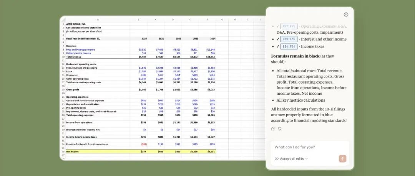Open the B22:F25 cell range chip
This screenshot has width=415, height=176.
(289, 26)
